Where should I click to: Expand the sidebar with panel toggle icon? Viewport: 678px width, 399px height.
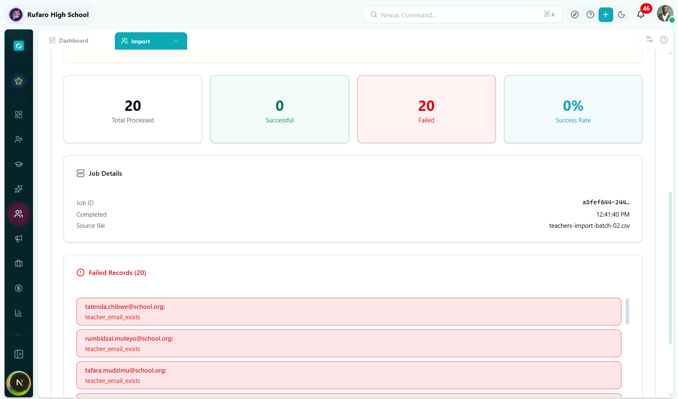[x=19, y=354]
